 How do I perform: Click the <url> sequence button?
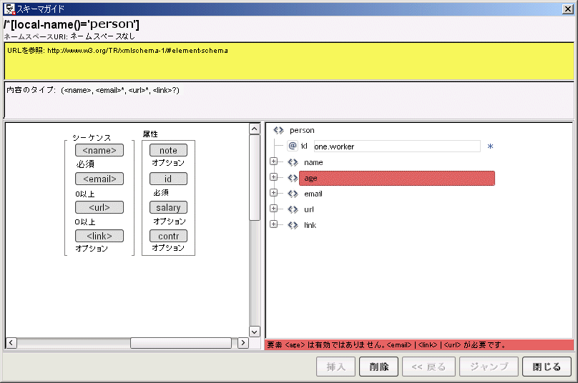click(99, 207)
